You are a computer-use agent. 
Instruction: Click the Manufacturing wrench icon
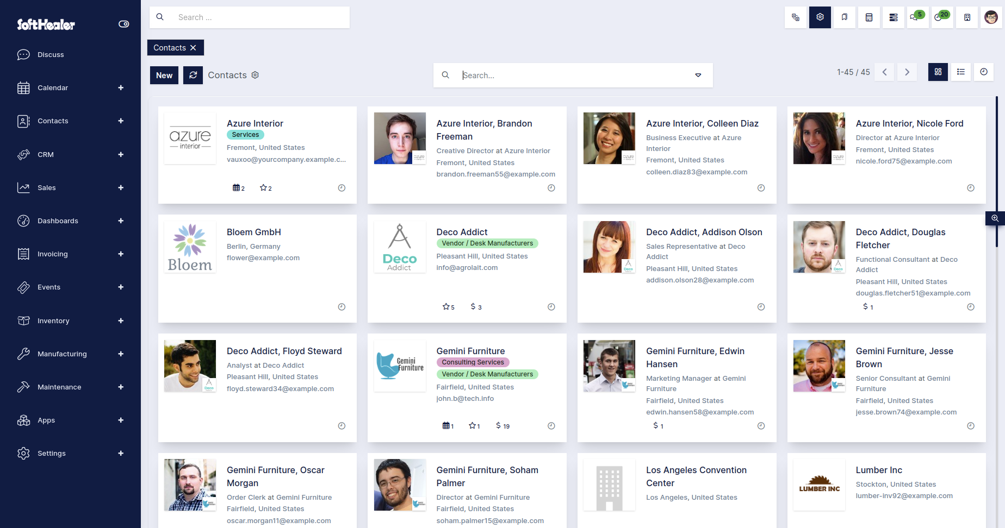pos(23,354)
